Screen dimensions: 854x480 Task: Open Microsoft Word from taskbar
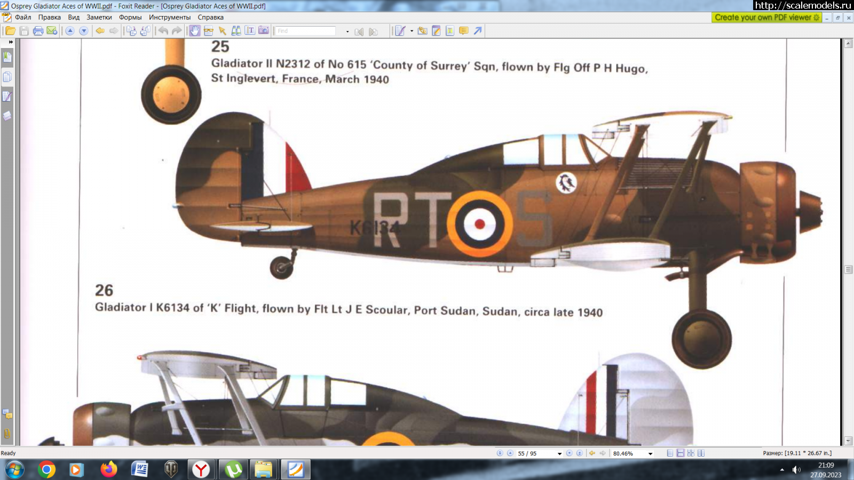[x=139, y=469]
